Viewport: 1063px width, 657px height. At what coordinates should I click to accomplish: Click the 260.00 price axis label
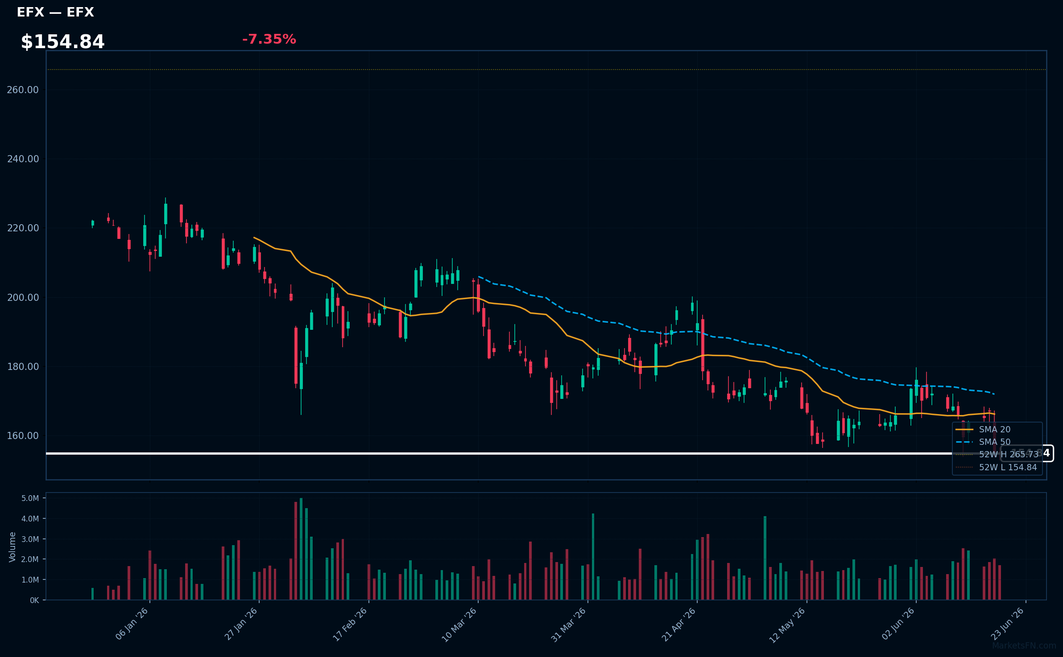[x=23, y=90]
